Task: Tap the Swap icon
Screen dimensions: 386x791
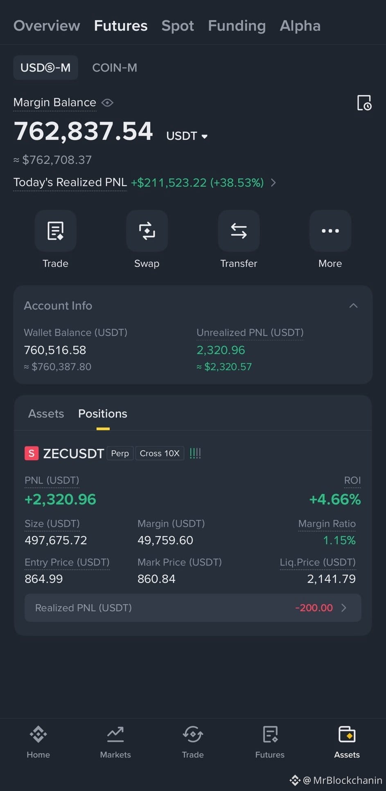Action: 147,231
